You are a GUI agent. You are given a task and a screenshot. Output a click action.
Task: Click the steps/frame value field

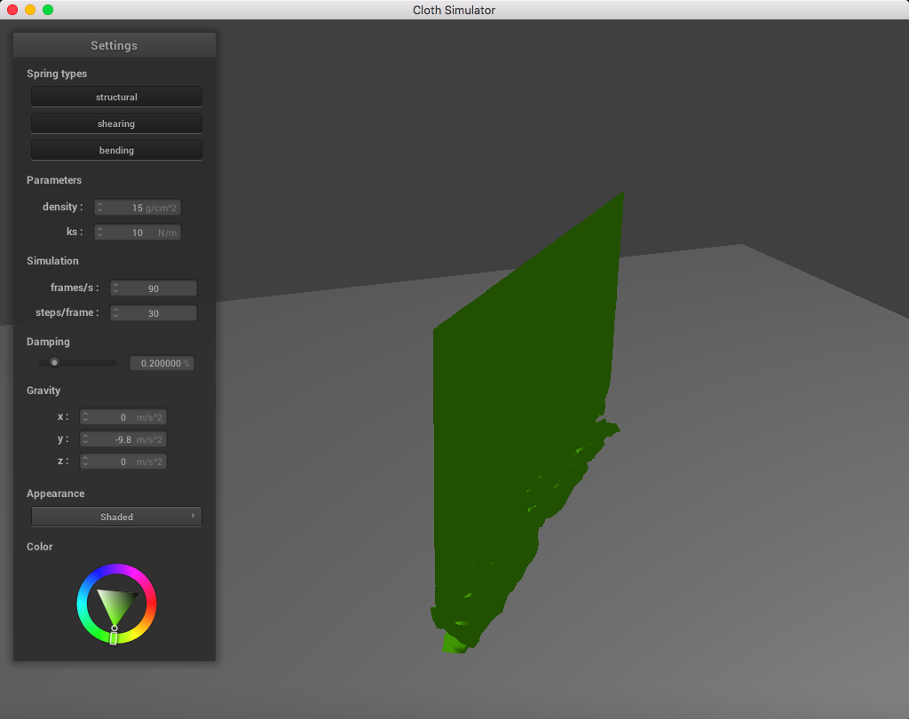click(153, 313)
